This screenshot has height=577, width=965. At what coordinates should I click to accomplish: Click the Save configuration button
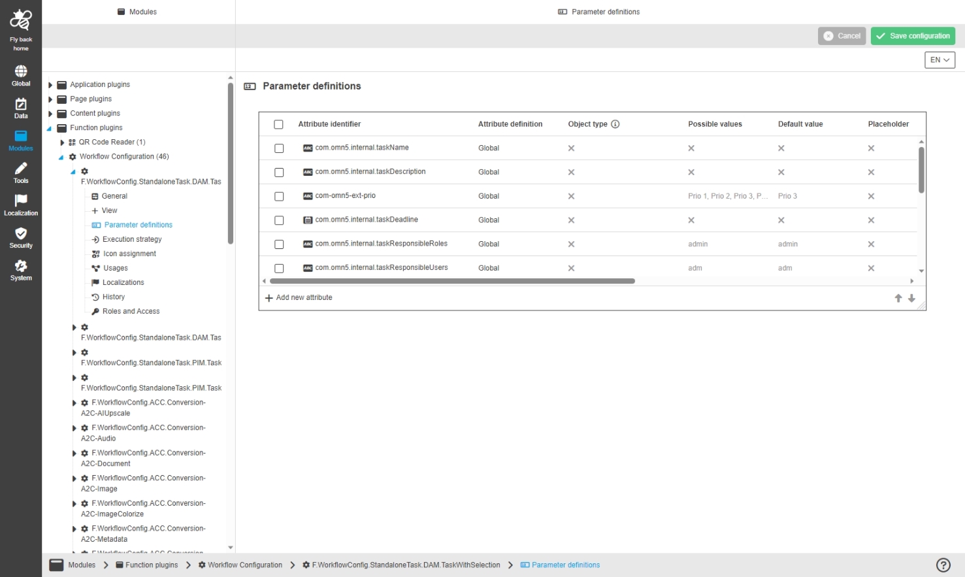pyautogui.click(x=912, y=36)
